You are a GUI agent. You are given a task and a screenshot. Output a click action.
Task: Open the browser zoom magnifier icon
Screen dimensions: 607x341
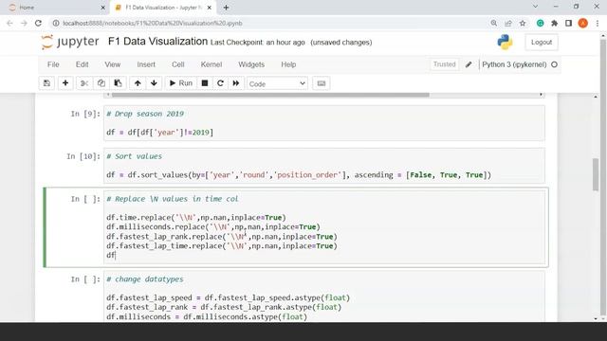point(494,23)
